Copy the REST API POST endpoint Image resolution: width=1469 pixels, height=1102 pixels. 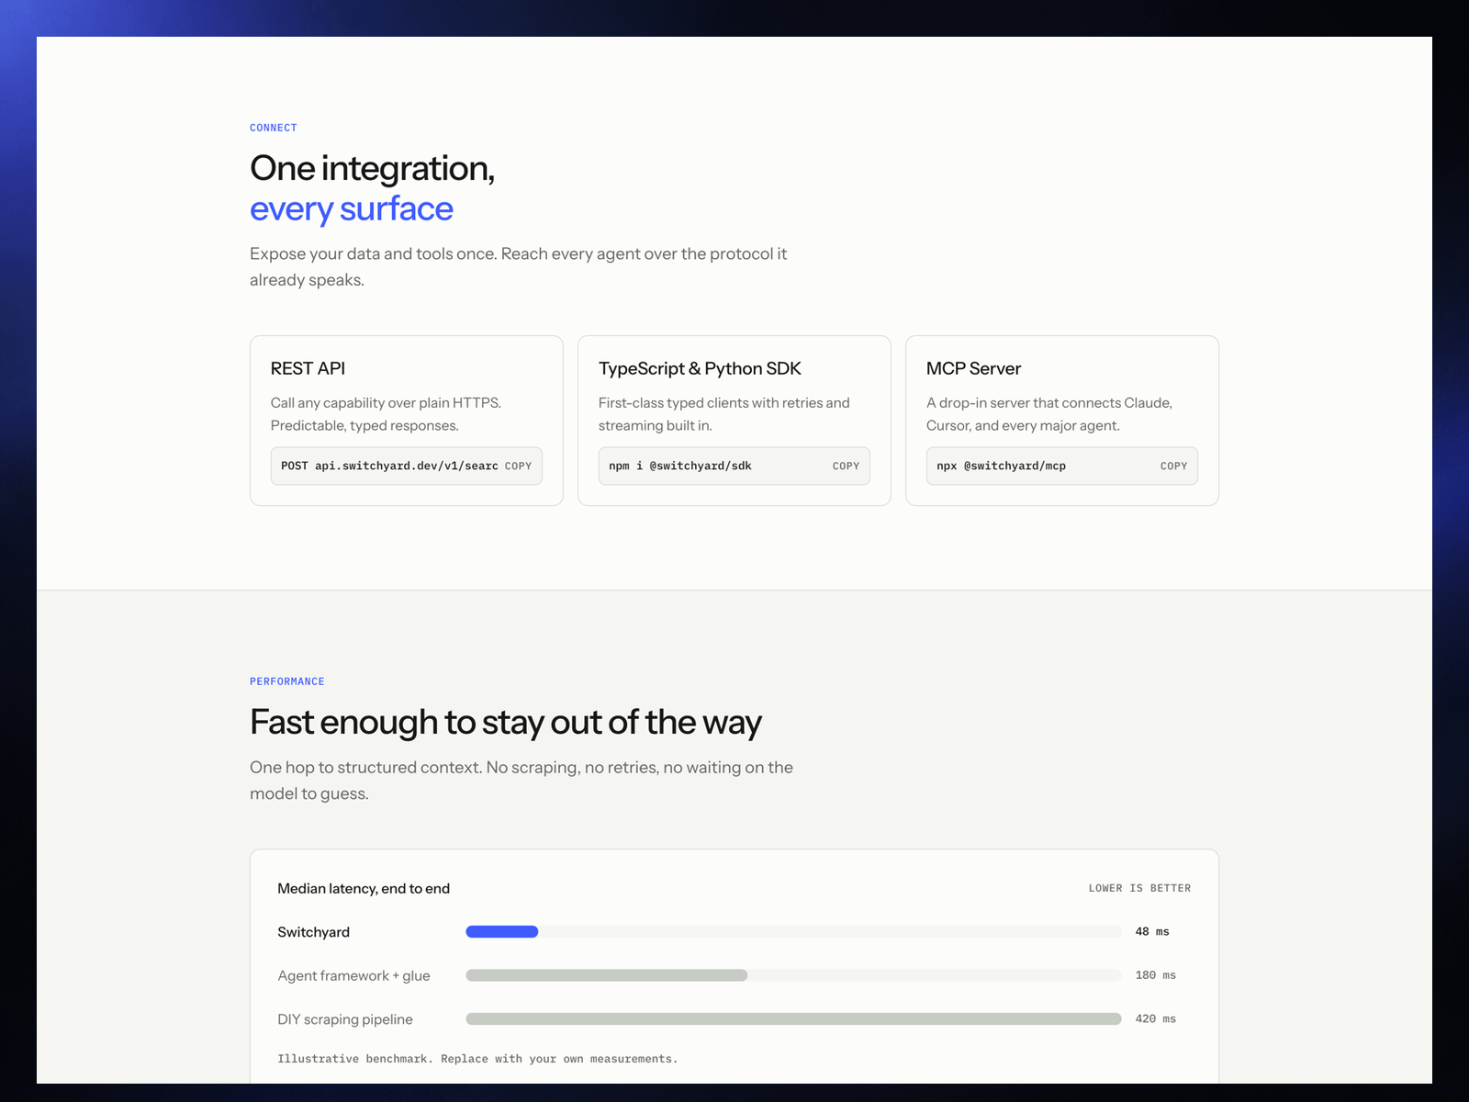pos(518,467)
